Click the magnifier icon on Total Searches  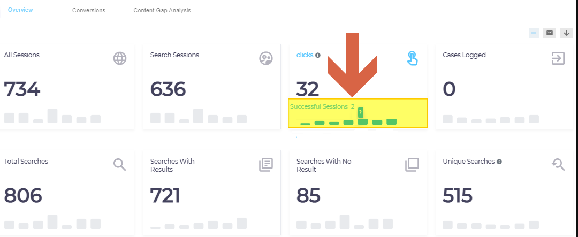coord(120,165)
